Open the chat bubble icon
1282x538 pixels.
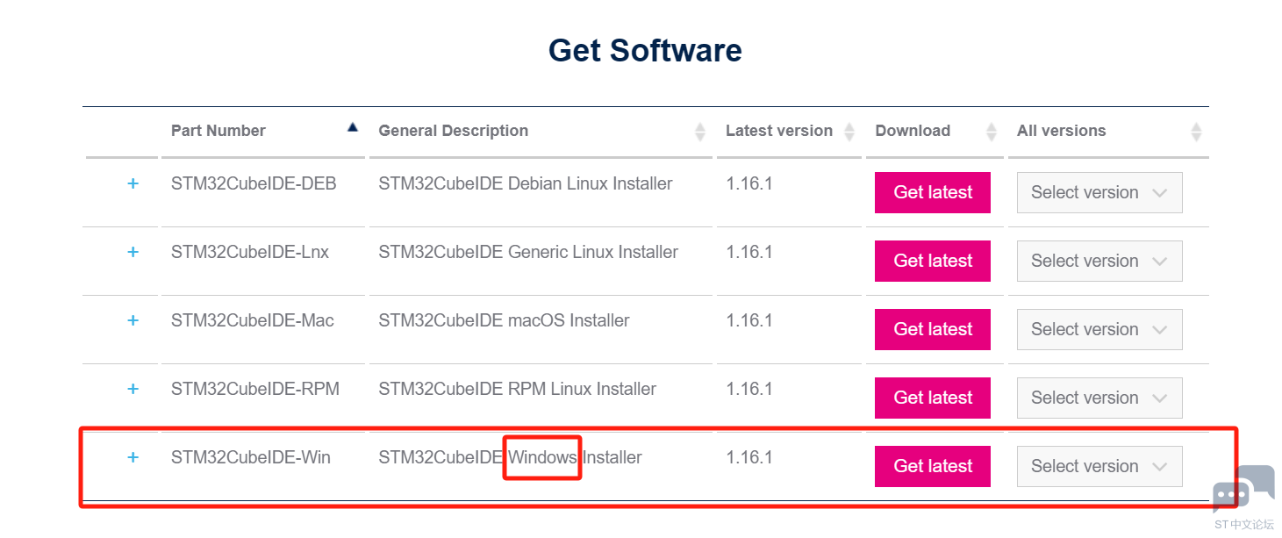(1243, 489)
